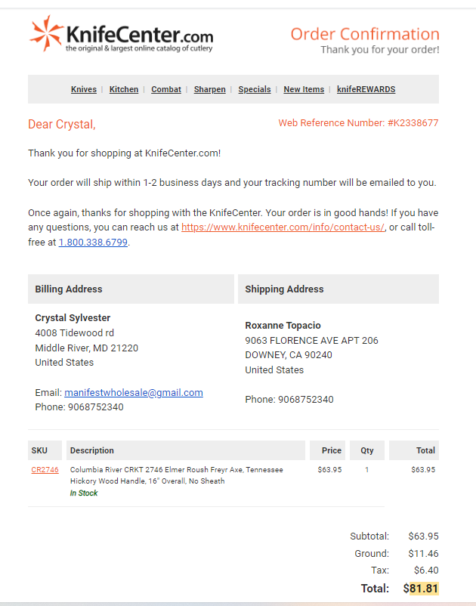Click the Billing Address header
This screenshot has height=606, width=476.
tap(131, 289)
